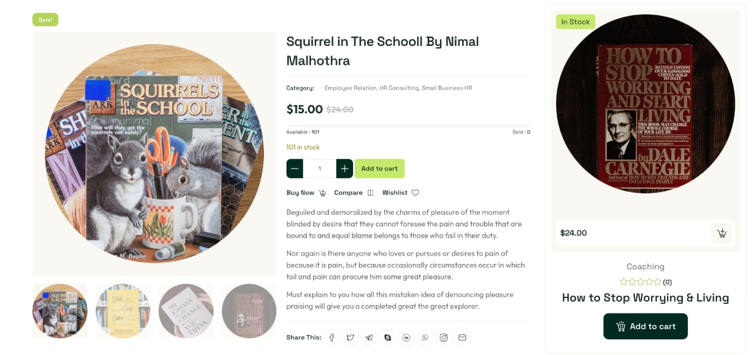
Task: Click the quantity input field
Action: [x=320, y=169]
